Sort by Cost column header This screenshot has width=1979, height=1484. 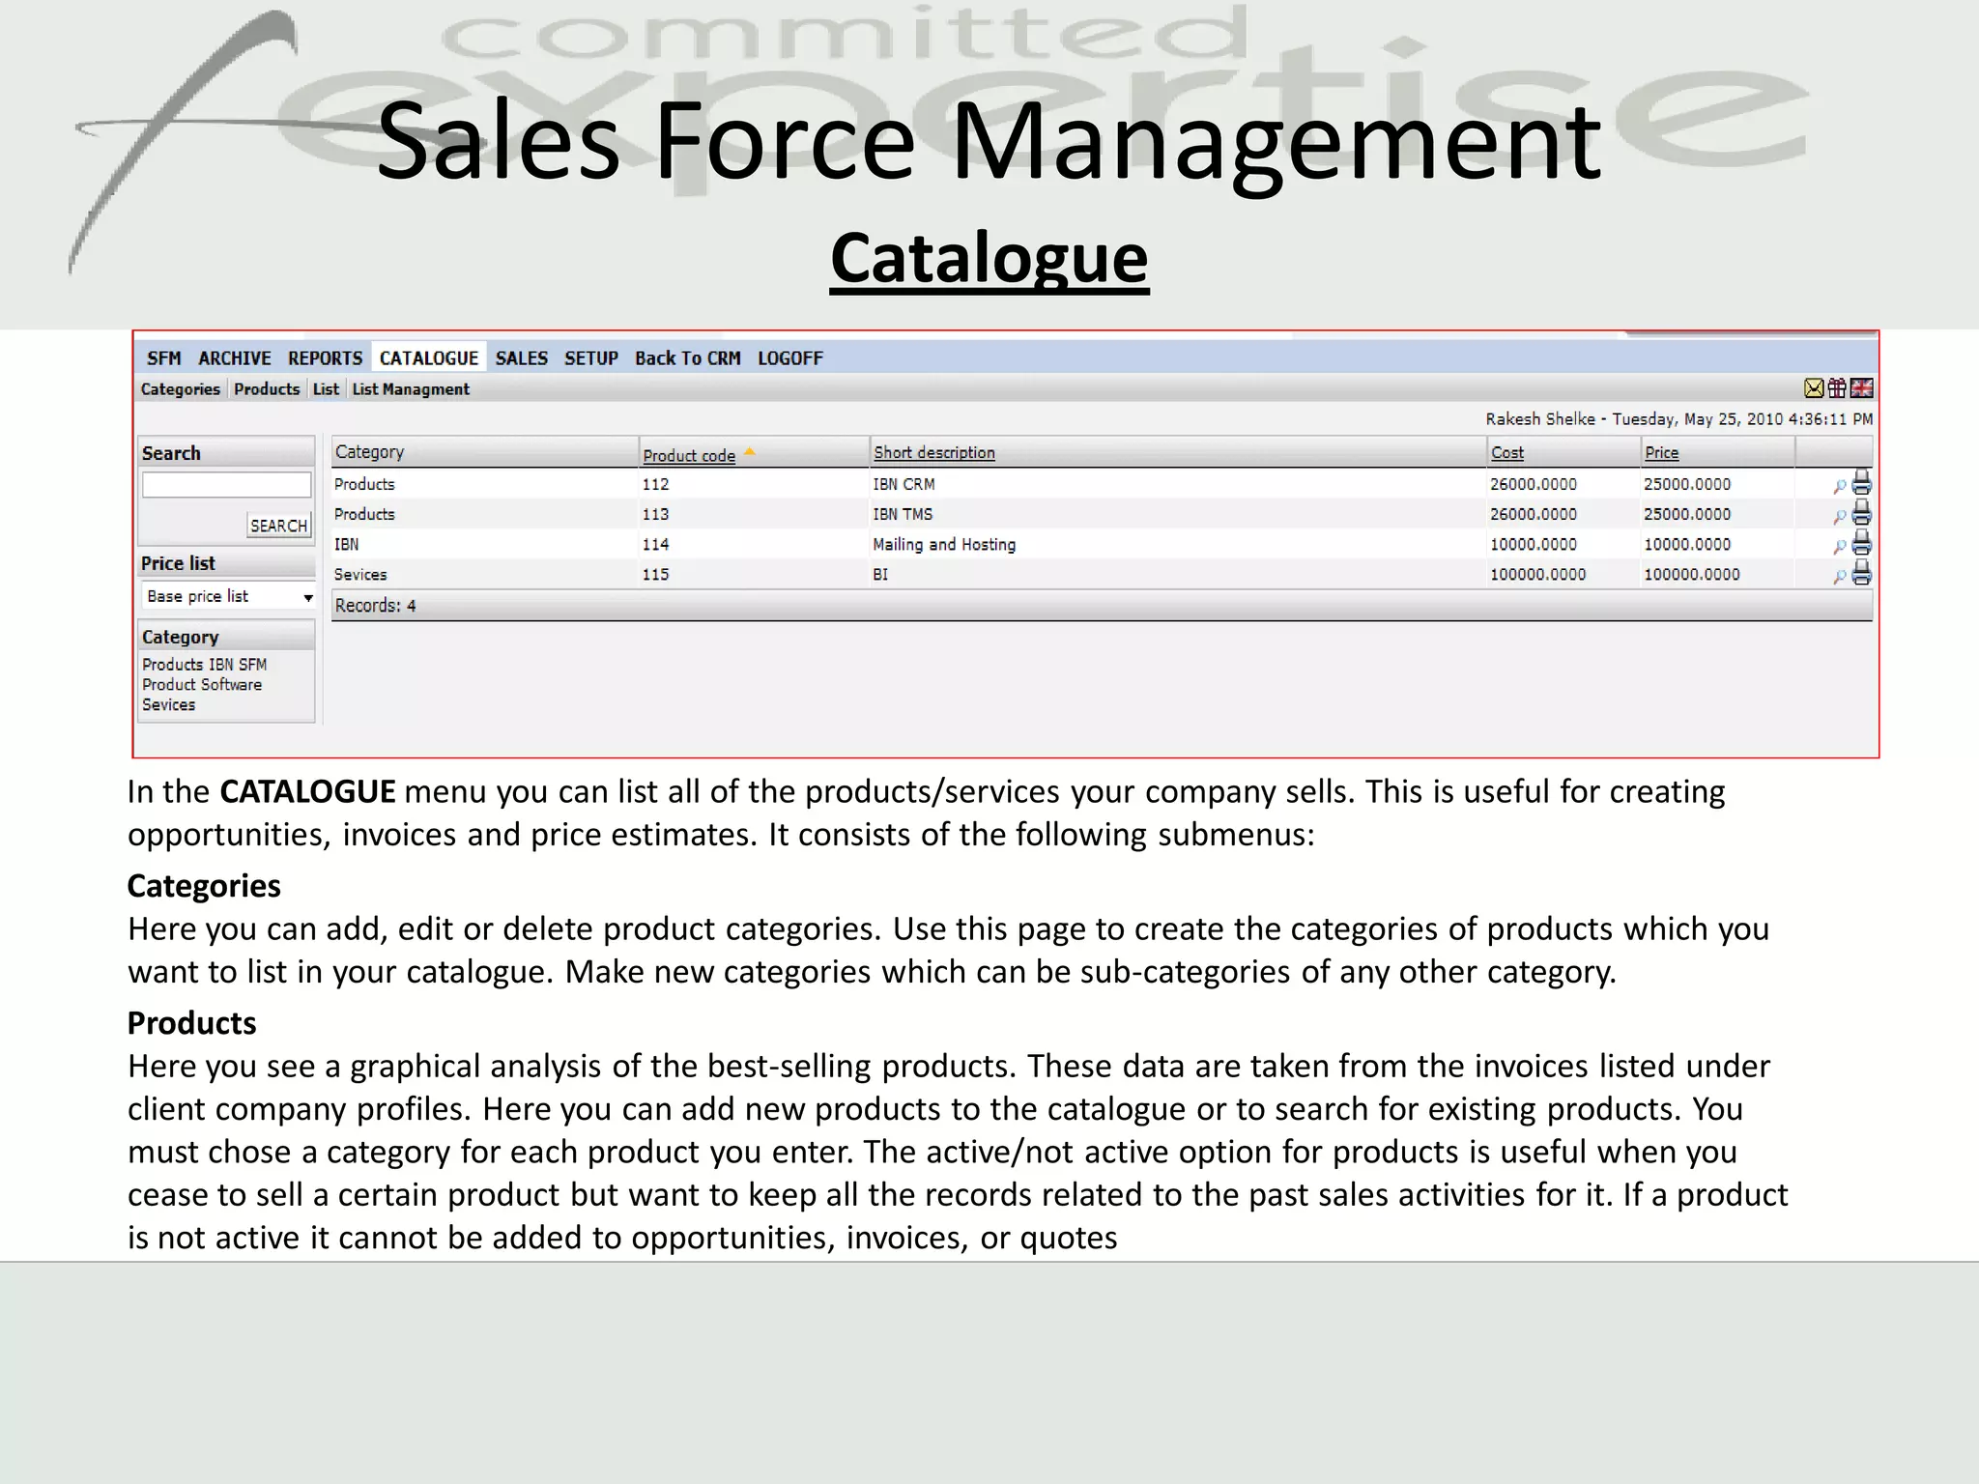coord(1507,452)
